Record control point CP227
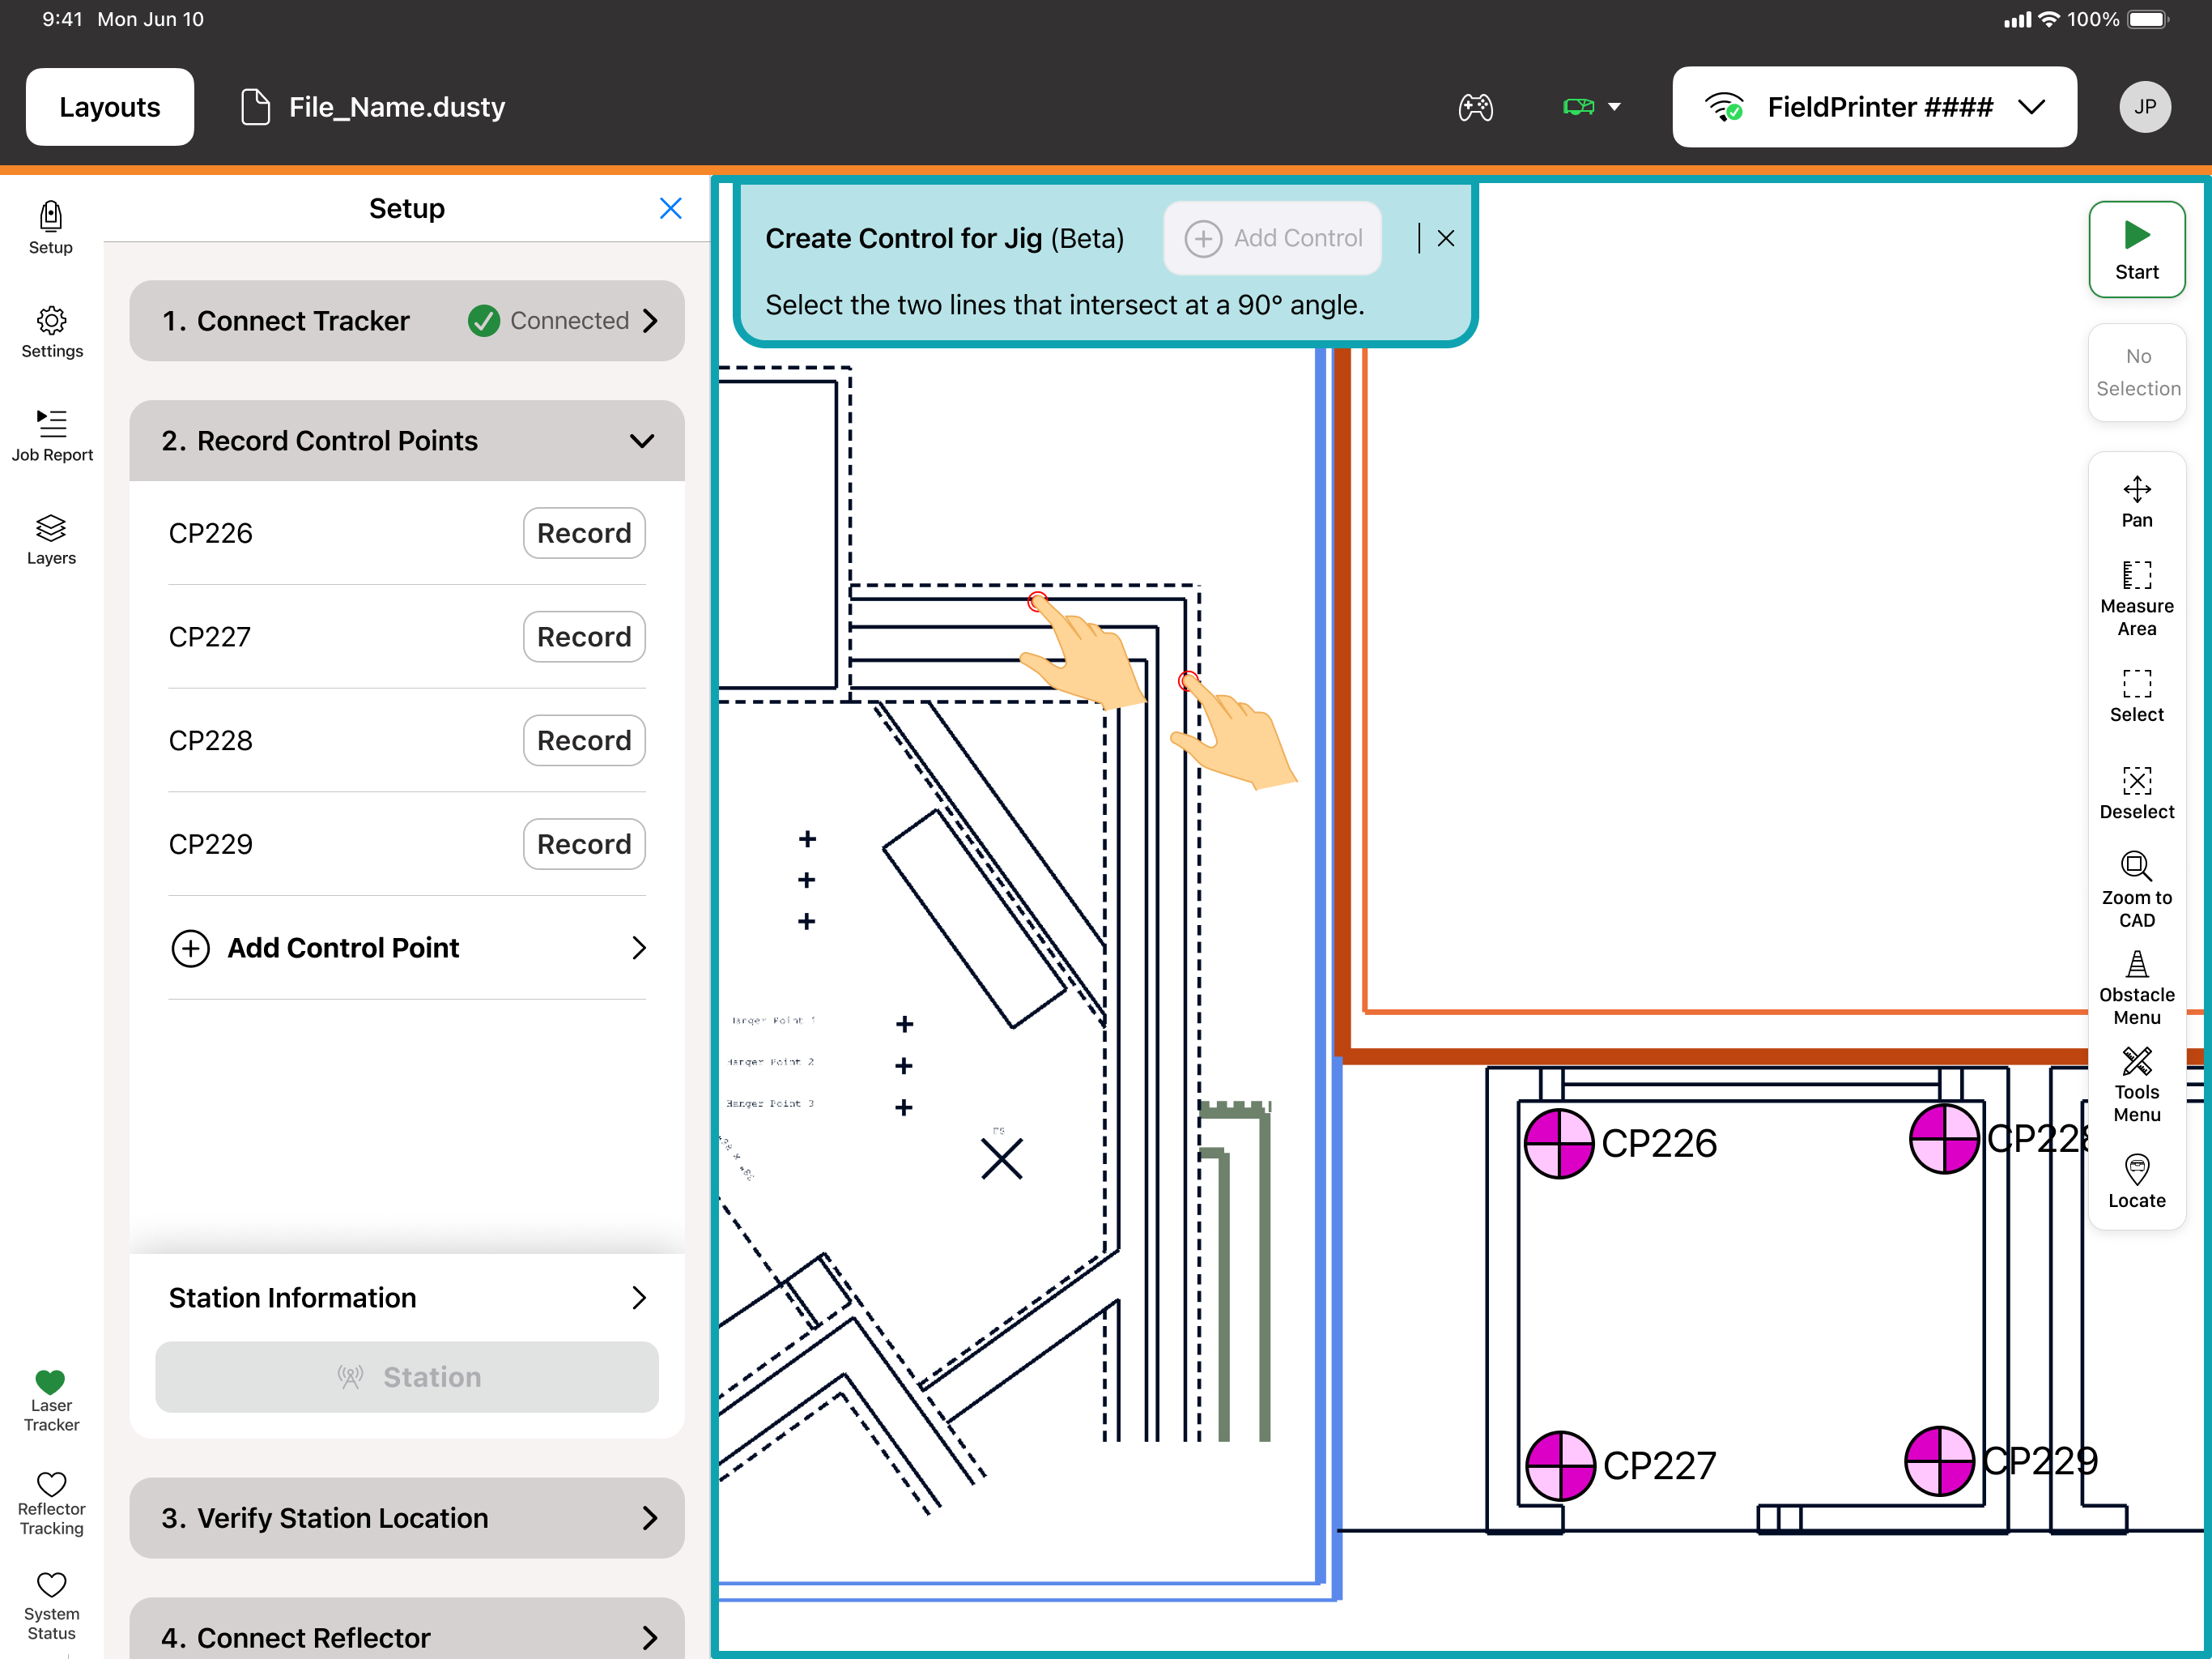Screen dimensions: 2212x1659 point(583,637)
